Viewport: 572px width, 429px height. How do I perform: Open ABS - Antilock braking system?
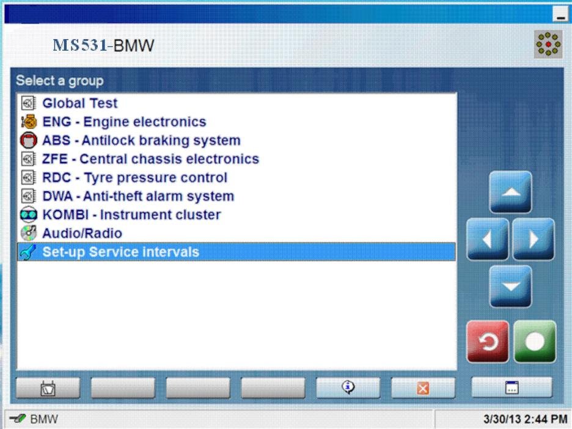click(141, 141)
